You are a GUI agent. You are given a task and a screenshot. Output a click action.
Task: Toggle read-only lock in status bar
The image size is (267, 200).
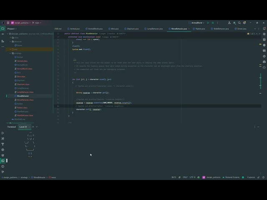[x=259, y=177]
